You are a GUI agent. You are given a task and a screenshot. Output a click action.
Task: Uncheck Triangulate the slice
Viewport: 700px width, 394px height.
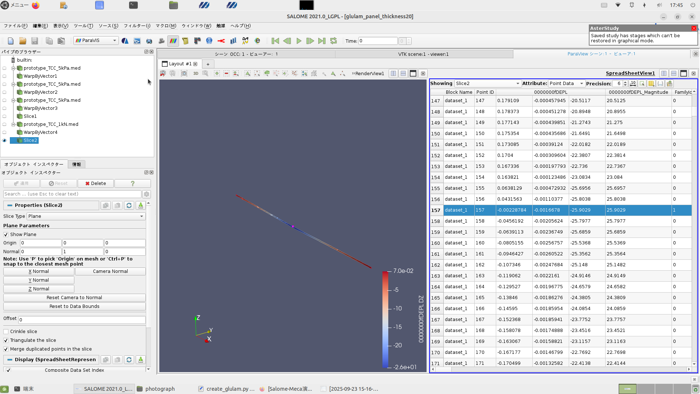[6, 340]
